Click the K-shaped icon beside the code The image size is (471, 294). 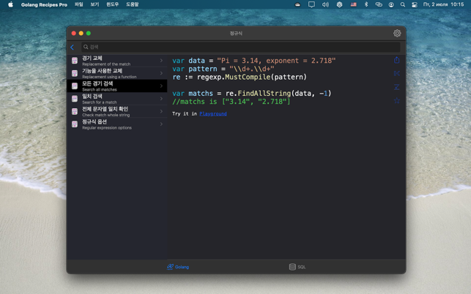pyautogui.click(x=396, y=73)
